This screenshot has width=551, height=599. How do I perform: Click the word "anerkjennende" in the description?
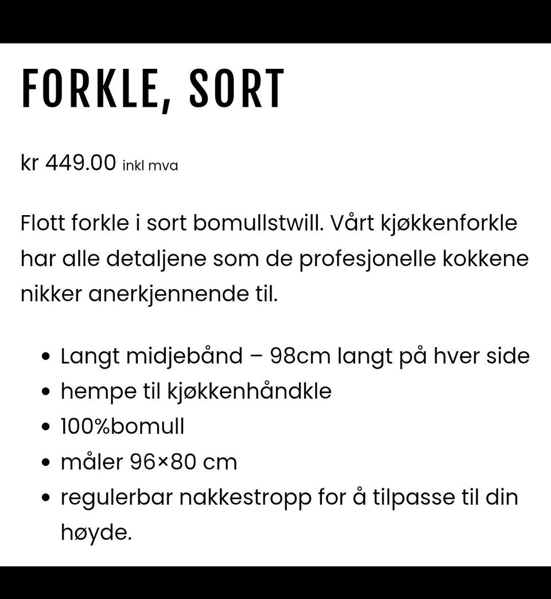[169, 295]
